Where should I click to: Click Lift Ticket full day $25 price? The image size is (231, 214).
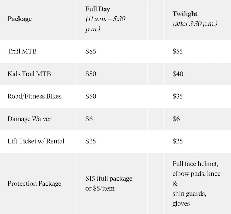[x=91, y=141]
